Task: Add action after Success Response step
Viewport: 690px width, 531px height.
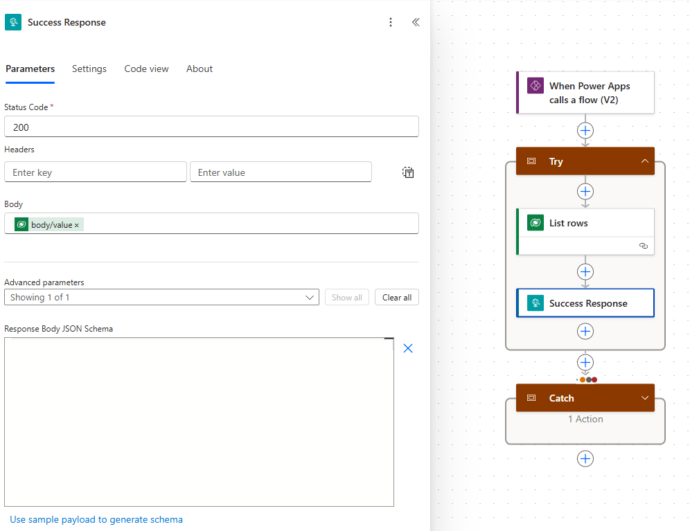Action: (585, 331)
